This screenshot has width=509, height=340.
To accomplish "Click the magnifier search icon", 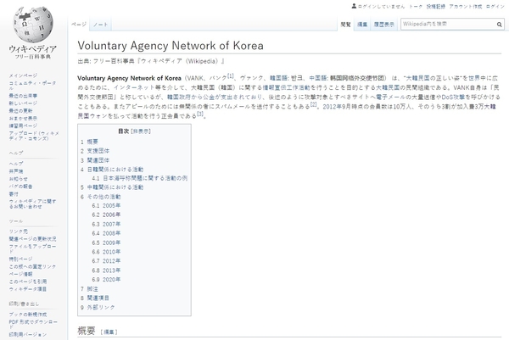I will click(x=499, y=25).
